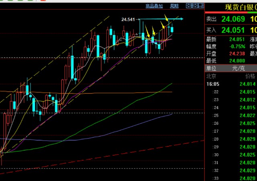Image resolution: width=257 pixels, height=181 pixels.
Task: Click the 24.541 price label on chart
Action: (x=128, y=19)
